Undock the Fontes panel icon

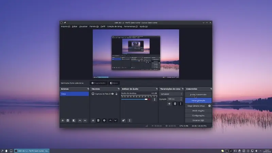point(119,89)
